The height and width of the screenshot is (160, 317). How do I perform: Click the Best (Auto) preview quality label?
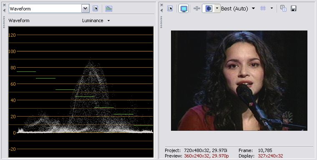click(234, 8)
